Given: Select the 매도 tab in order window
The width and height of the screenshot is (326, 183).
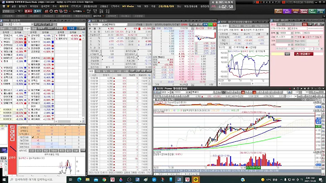Looking at the screenshot, I should pos(280,24).
